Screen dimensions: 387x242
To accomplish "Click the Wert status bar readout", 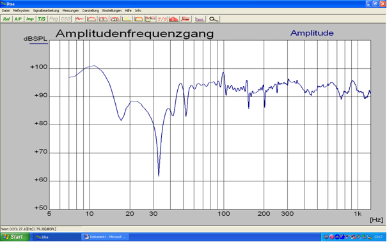I will coord(29,229).
